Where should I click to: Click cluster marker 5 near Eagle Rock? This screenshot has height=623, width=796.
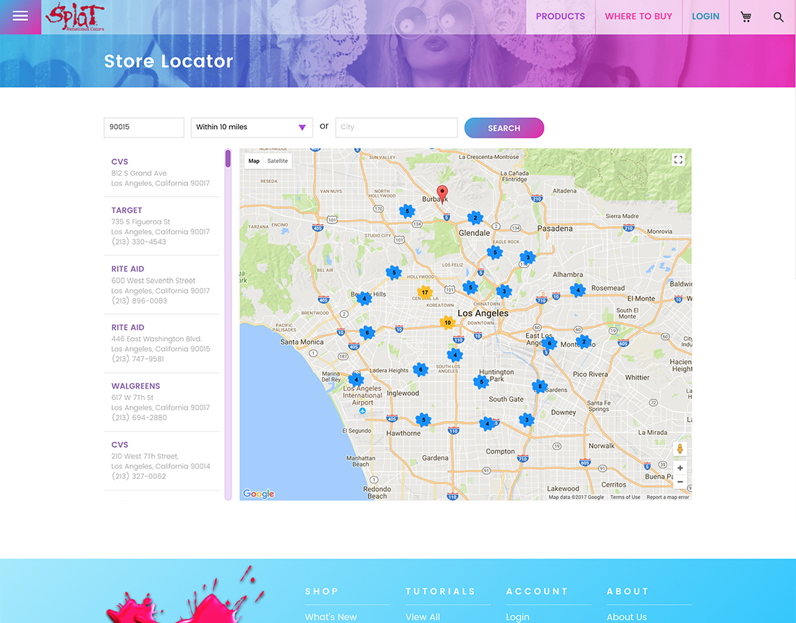pyautogui.click(x=495, y=253)
